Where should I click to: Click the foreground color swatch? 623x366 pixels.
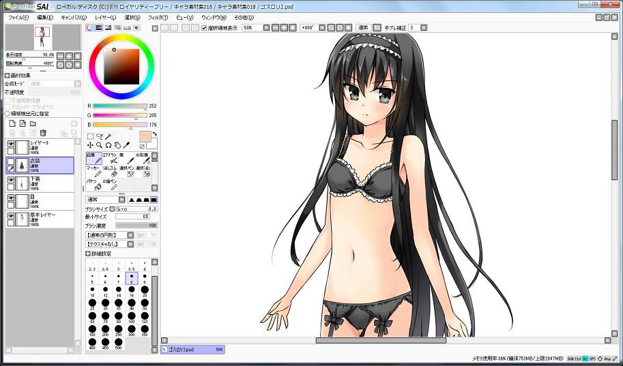[x=144, y=136]
